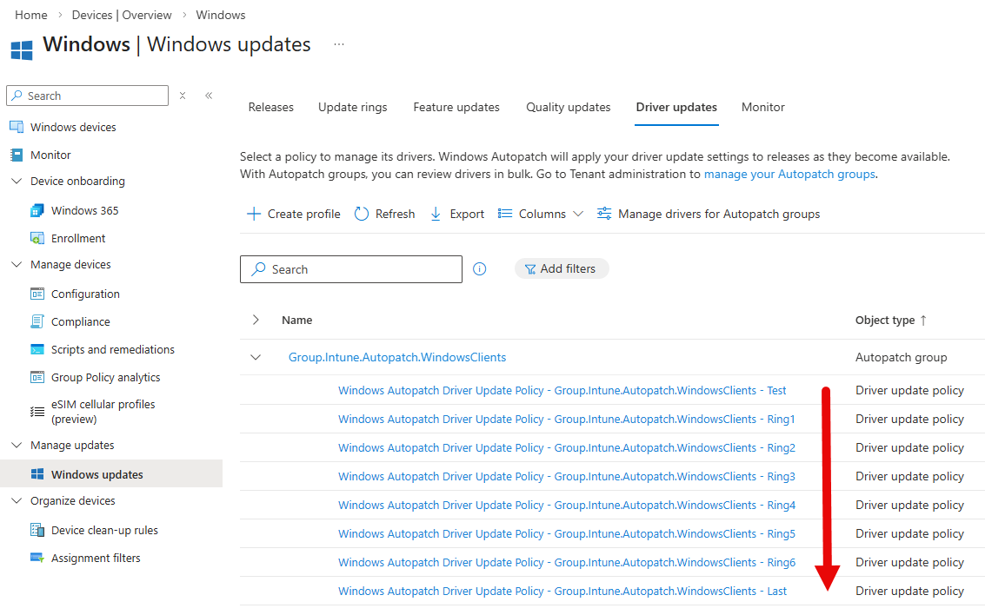Click the Compliance icon

point(37,321)
